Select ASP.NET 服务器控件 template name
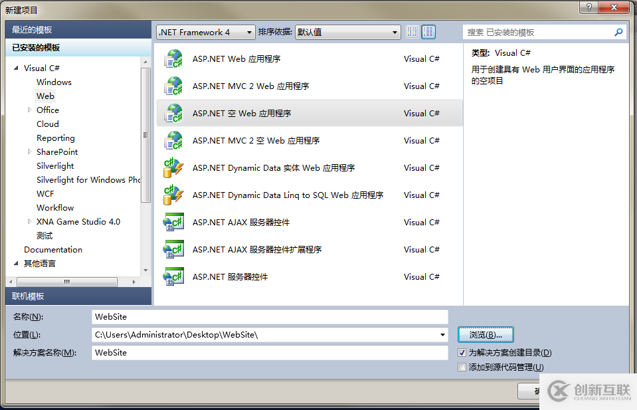 [230, 276]
